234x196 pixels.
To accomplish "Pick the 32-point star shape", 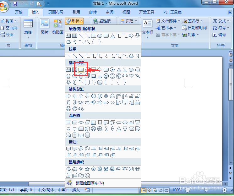I will point(112,169).
